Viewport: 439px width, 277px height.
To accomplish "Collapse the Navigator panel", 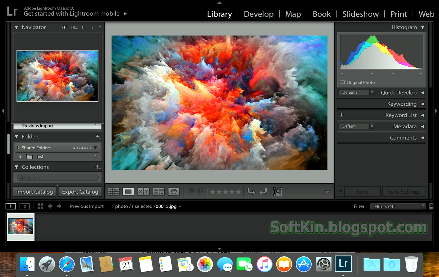I will point(16,27).
